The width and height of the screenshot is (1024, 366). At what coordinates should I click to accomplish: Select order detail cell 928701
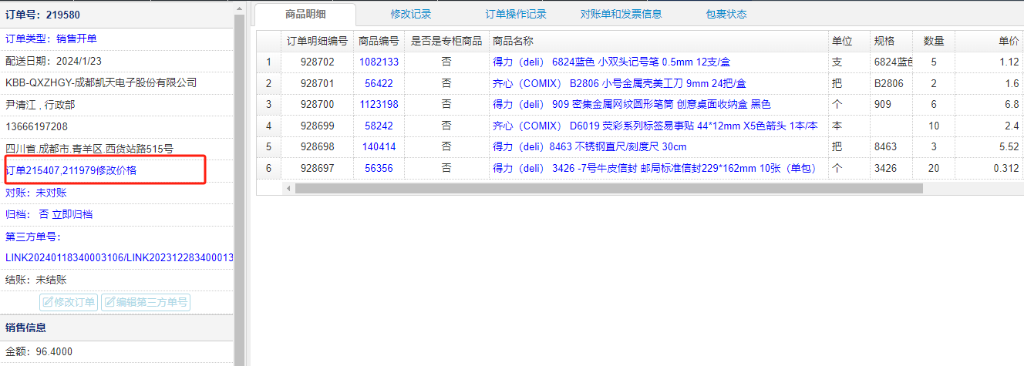(x=317, y=83)
